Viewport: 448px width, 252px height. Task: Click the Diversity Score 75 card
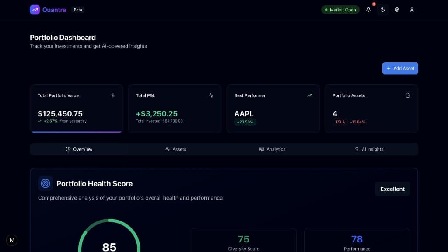coord(244,240)
